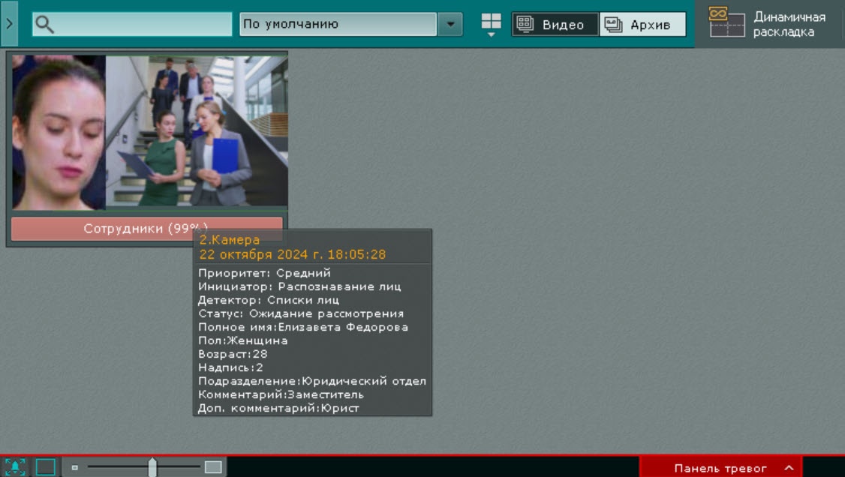
Task: Click the Динамичная раскладка layout icon
Action: (726, 22)
